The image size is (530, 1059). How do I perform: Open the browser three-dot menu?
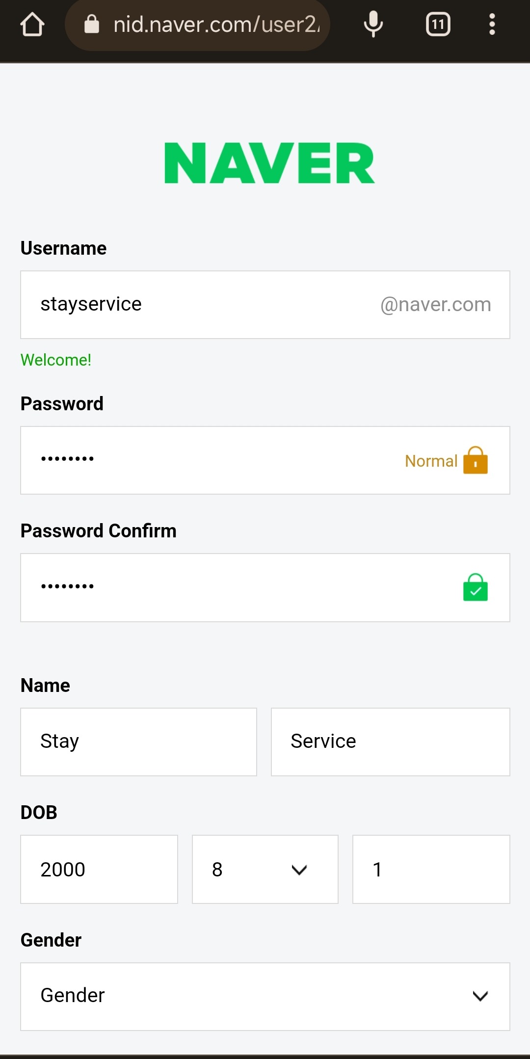coord(492,25)
